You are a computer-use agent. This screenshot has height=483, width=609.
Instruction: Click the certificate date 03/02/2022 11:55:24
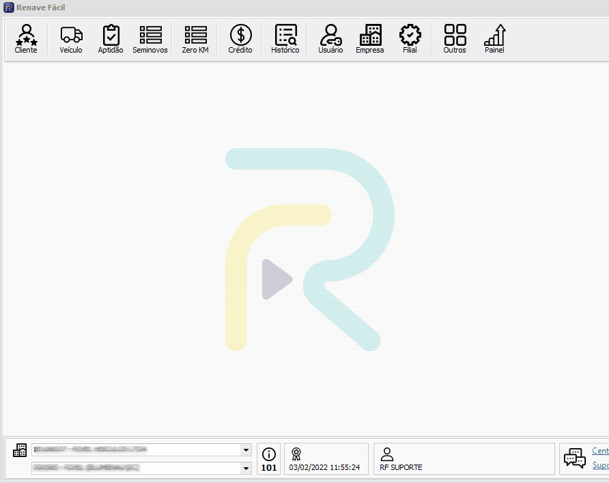(324, 467)
